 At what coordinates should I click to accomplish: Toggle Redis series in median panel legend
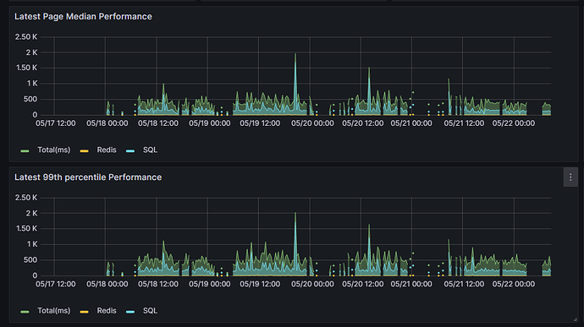click(107, 150)
